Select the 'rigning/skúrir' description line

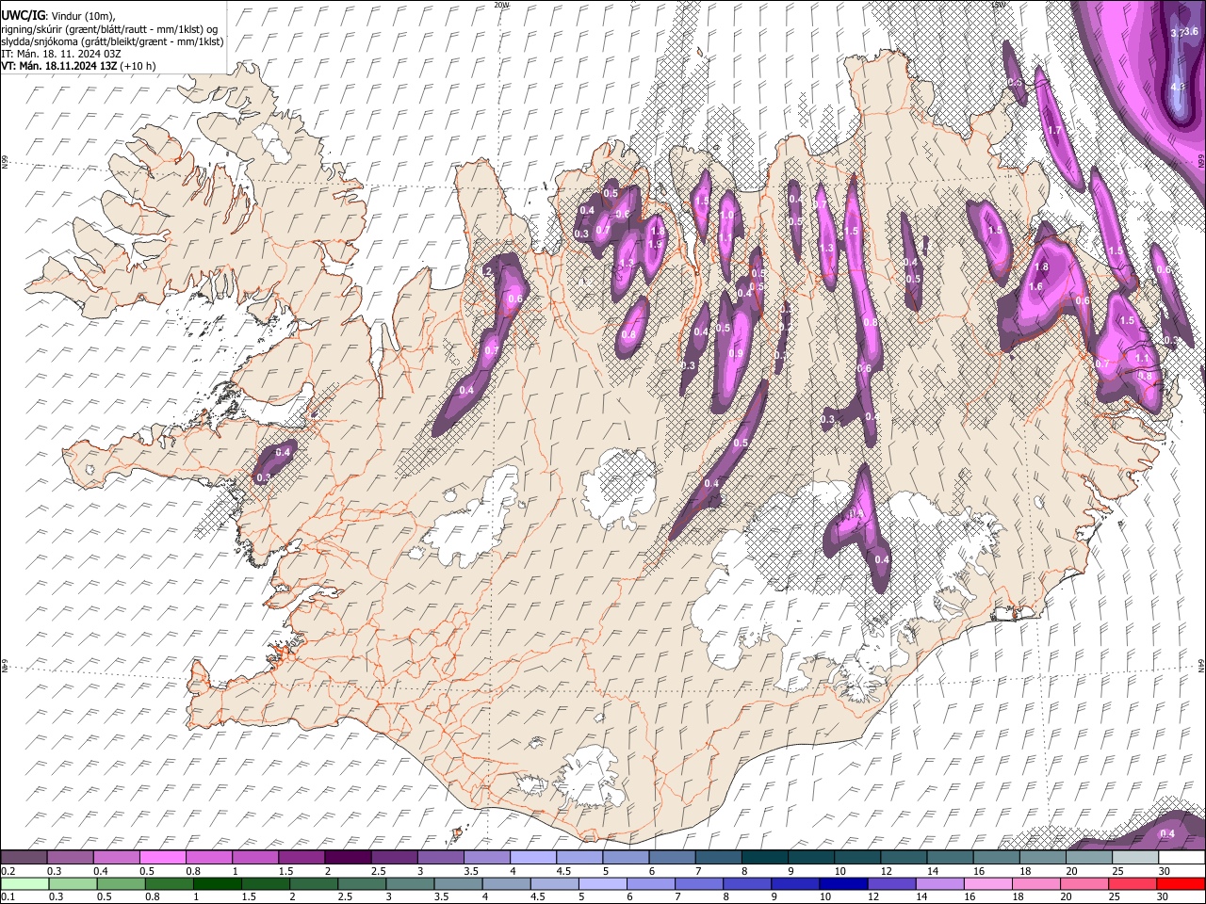(x=110, y=29)
